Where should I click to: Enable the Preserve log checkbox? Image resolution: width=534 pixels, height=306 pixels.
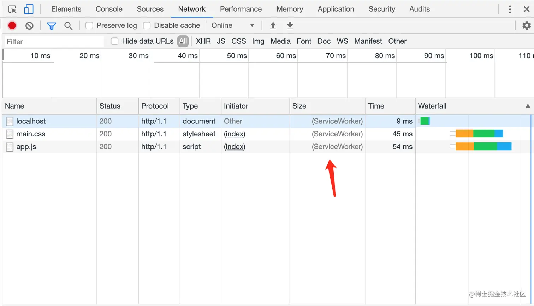click(x=89, y=25)
